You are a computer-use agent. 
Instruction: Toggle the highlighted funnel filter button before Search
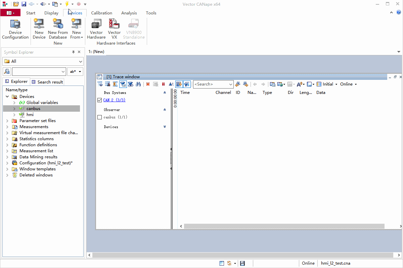[x=187, y=84]
